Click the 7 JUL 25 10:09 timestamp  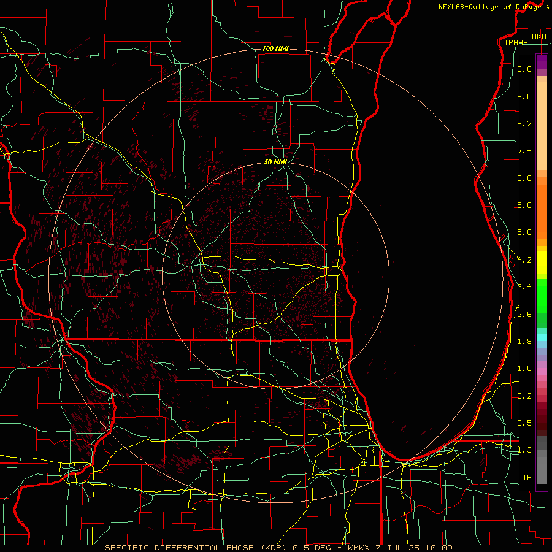click(415, 548)
